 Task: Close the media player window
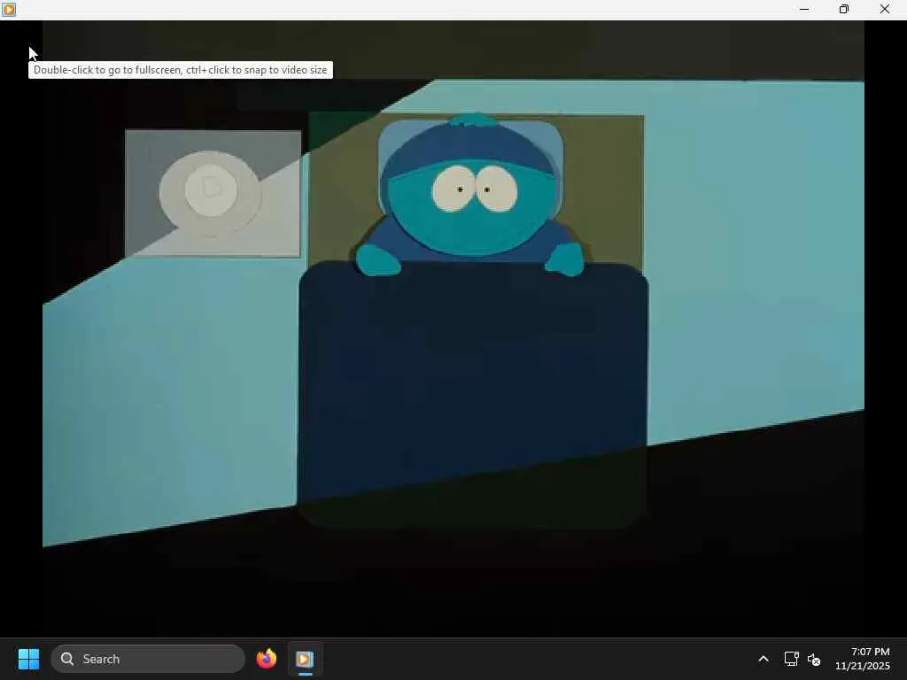pyautogui.click(x=885, y=9)
